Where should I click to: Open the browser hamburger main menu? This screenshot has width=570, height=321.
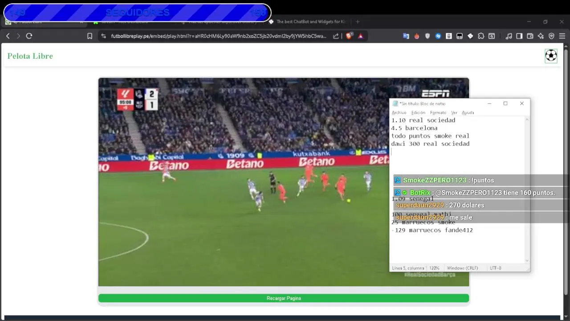click(562, 36)
